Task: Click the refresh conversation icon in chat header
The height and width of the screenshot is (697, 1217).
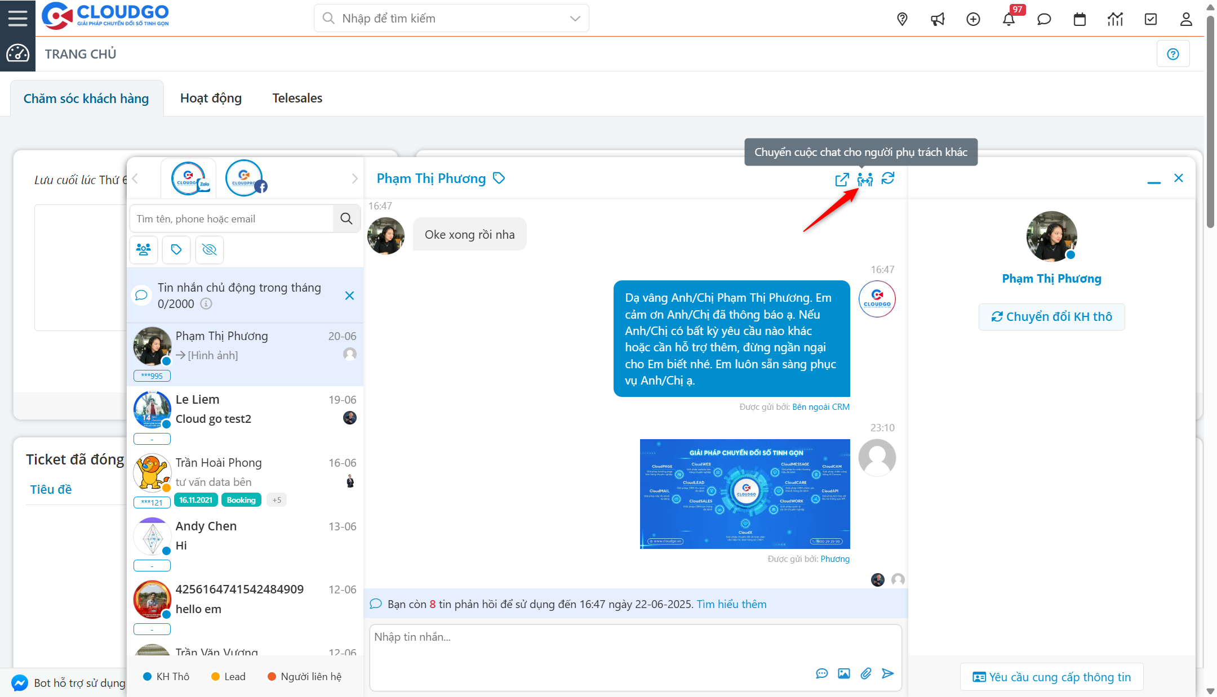Action: [889, 179]
